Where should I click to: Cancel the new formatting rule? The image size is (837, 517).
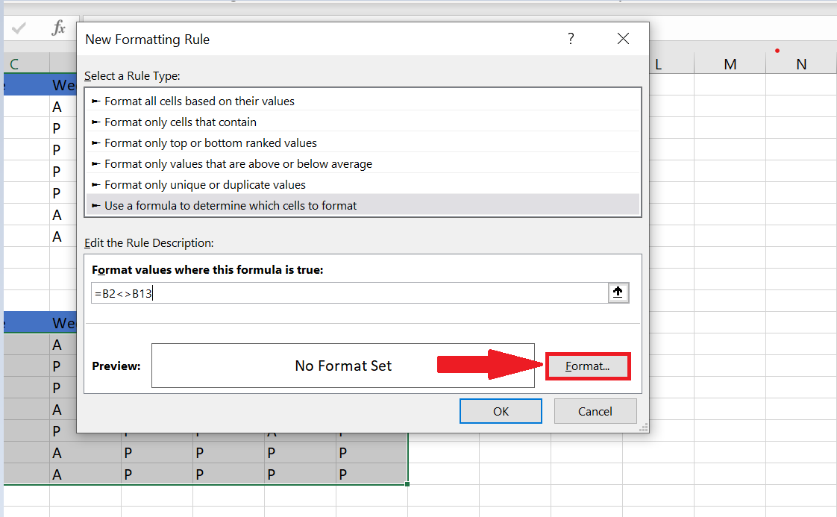click(595, 411)
